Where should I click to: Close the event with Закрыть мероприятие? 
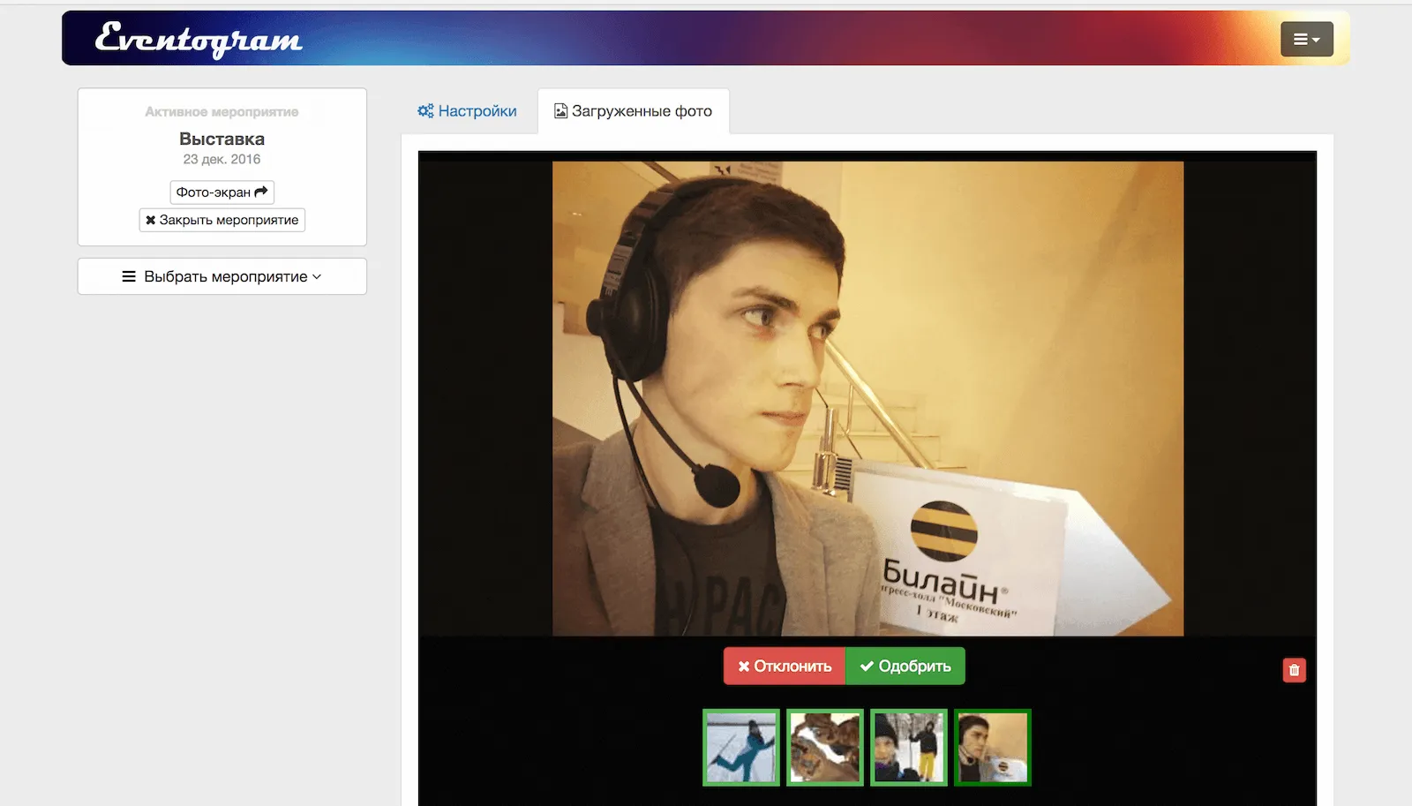point(222,220)
